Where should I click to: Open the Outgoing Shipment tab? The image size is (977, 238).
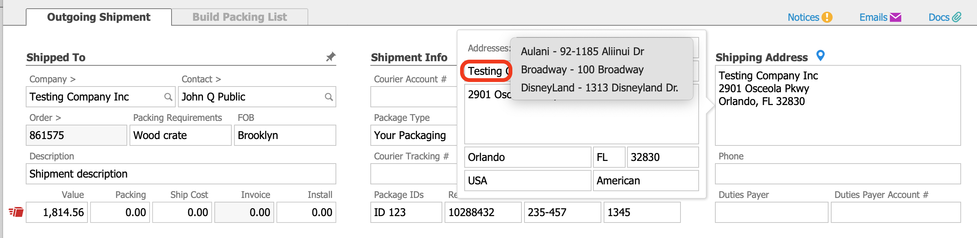click(98, 17)
